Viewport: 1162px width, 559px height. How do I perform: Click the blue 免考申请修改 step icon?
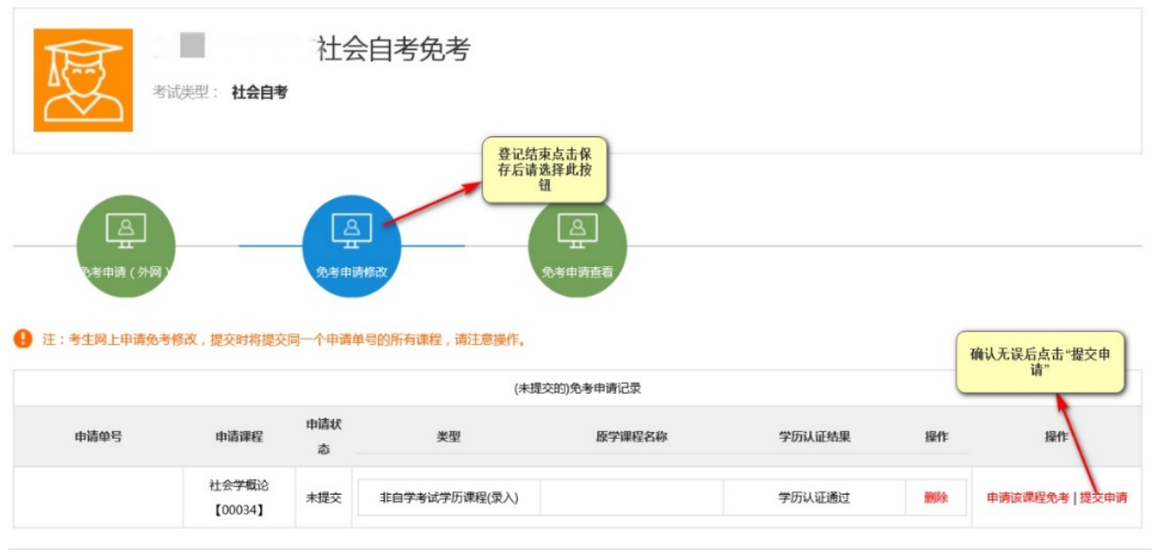pos(351,243)
